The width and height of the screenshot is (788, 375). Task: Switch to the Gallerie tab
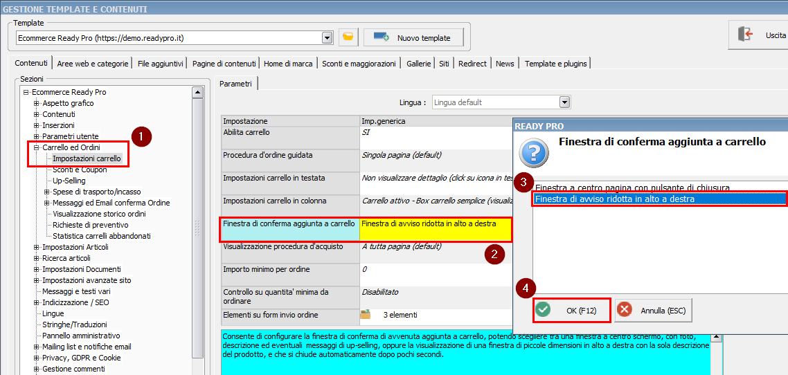419,64
